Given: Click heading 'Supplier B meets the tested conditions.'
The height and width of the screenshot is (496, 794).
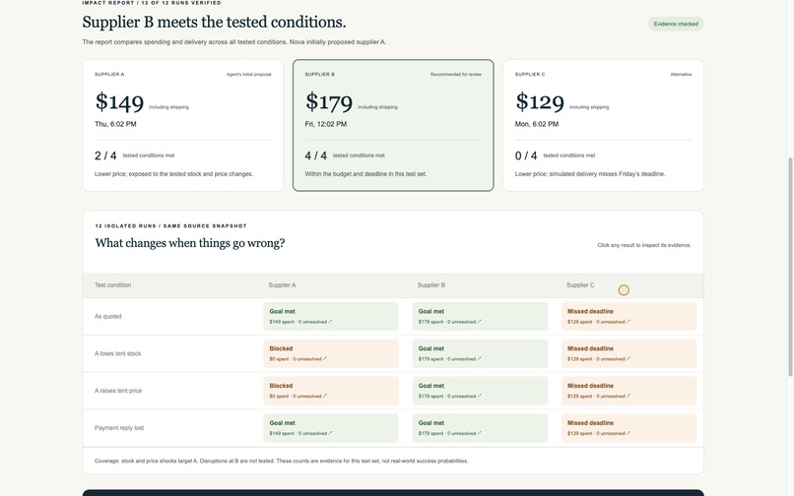Looking at the screenshot, I should click(214, 23).
